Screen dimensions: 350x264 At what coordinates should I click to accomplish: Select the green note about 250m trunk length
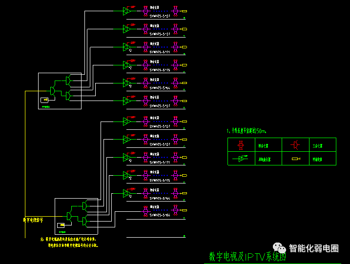pos(247,131)
